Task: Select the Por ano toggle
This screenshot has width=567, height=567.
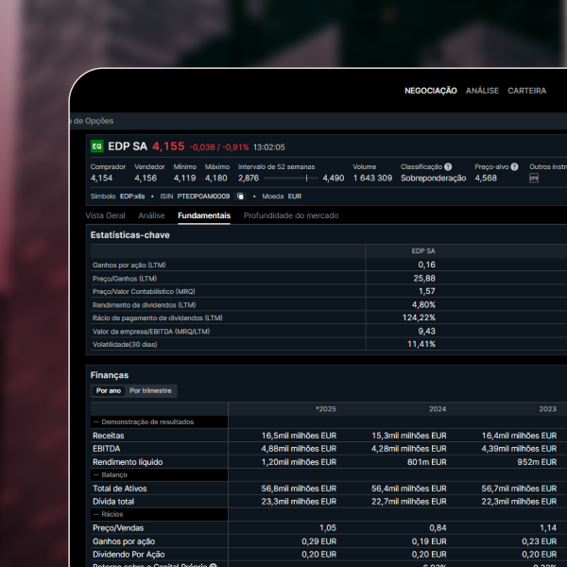Action: [109, 391]
